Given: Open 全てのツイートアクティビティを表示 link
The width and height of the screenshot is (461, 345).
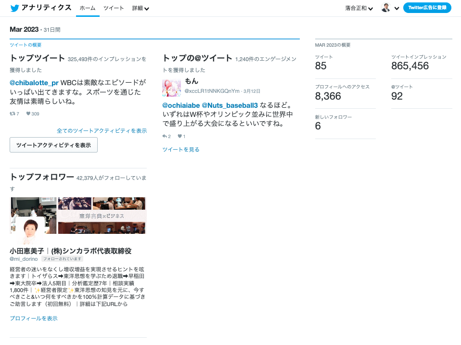Looking at the screenshot, I should 102,131.
